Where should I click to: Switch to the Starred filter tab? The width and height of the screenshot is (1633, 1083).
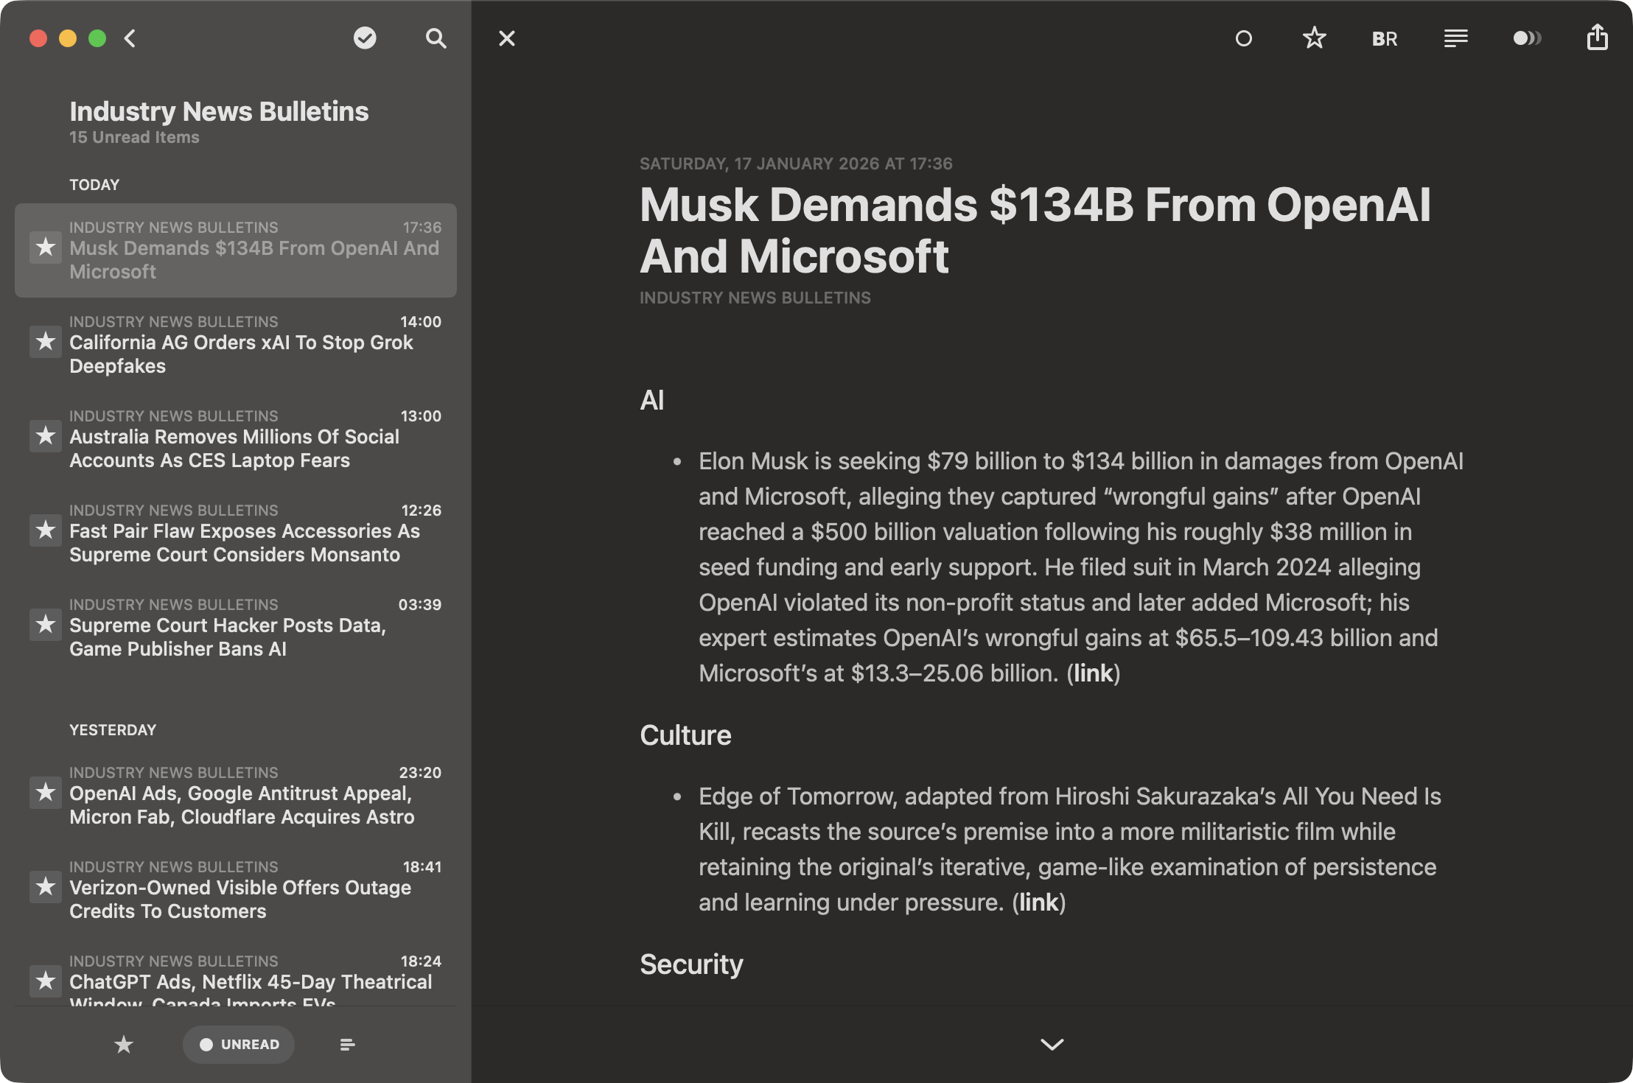(x=124, y=1045)
